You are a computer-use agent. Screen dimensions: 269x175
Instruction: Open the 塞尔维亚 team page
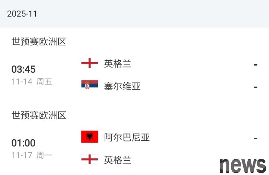(122, 86)
